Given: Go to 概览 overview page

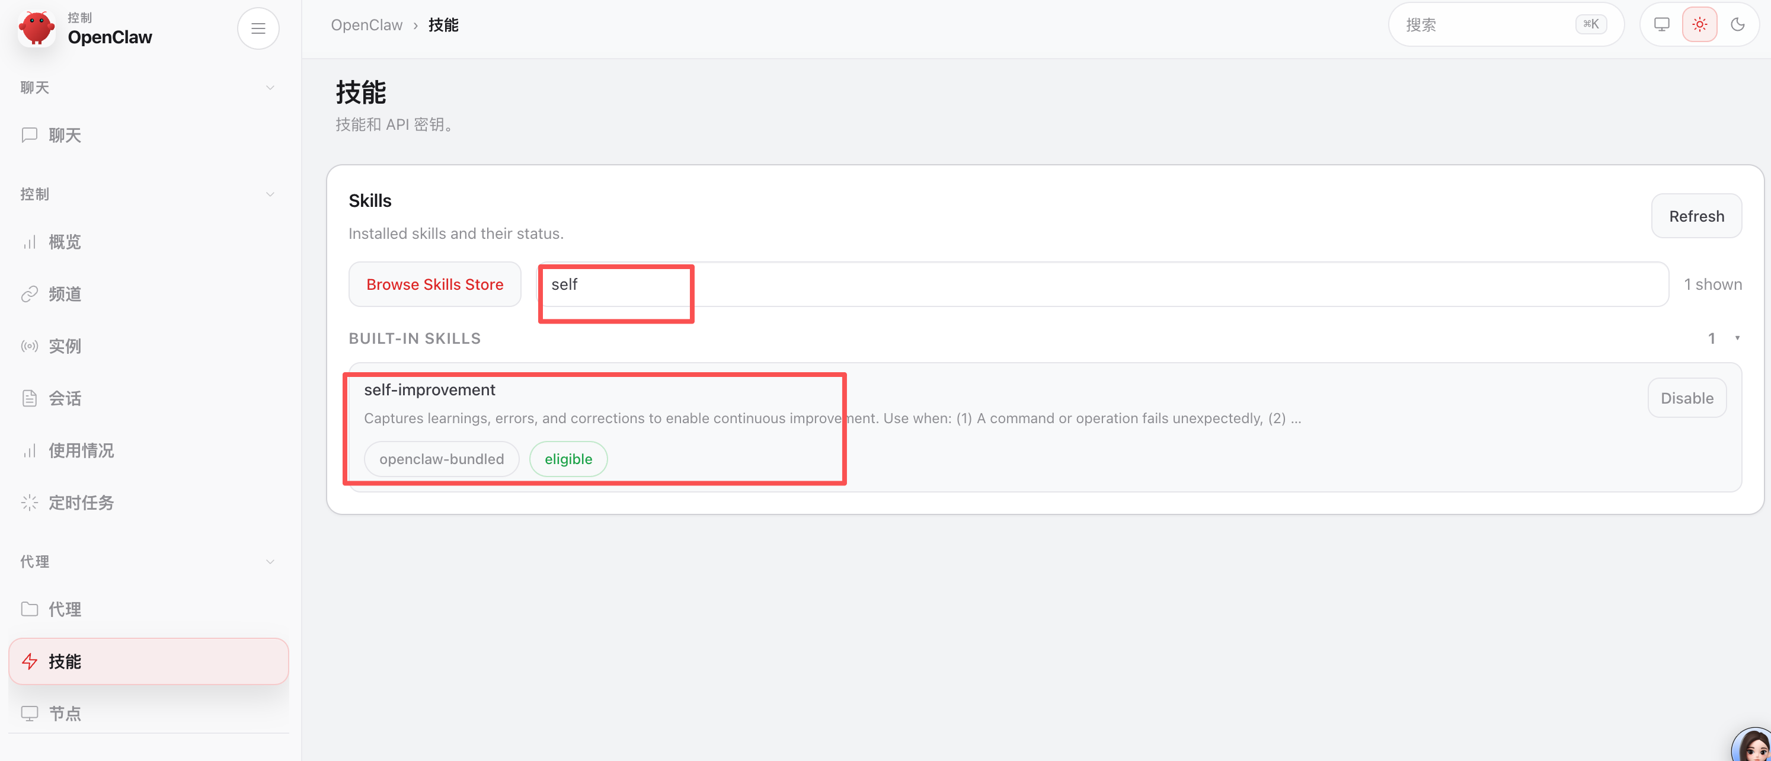Looking at the screenshot, I should [x=65, y=242].
